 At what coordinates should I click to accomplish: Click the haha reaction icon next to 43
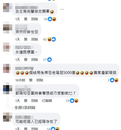pyautogui.click(x=49, y=39)
